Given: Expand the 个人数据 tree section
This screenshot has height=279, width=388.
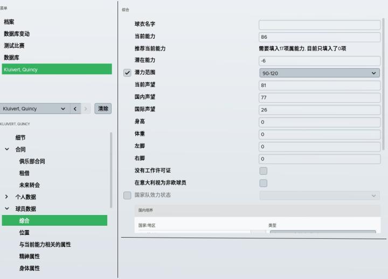Looking at the screenshot, I should pos(7,197).
